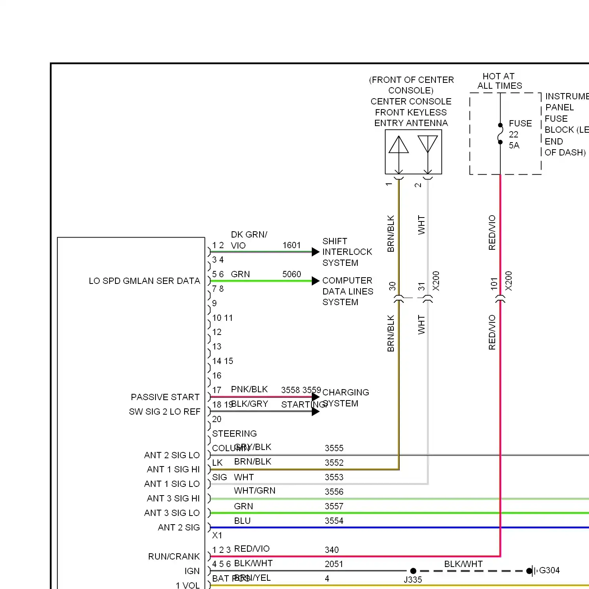
Task: Click the G304 ground symbol
Action: click(532, 571)
